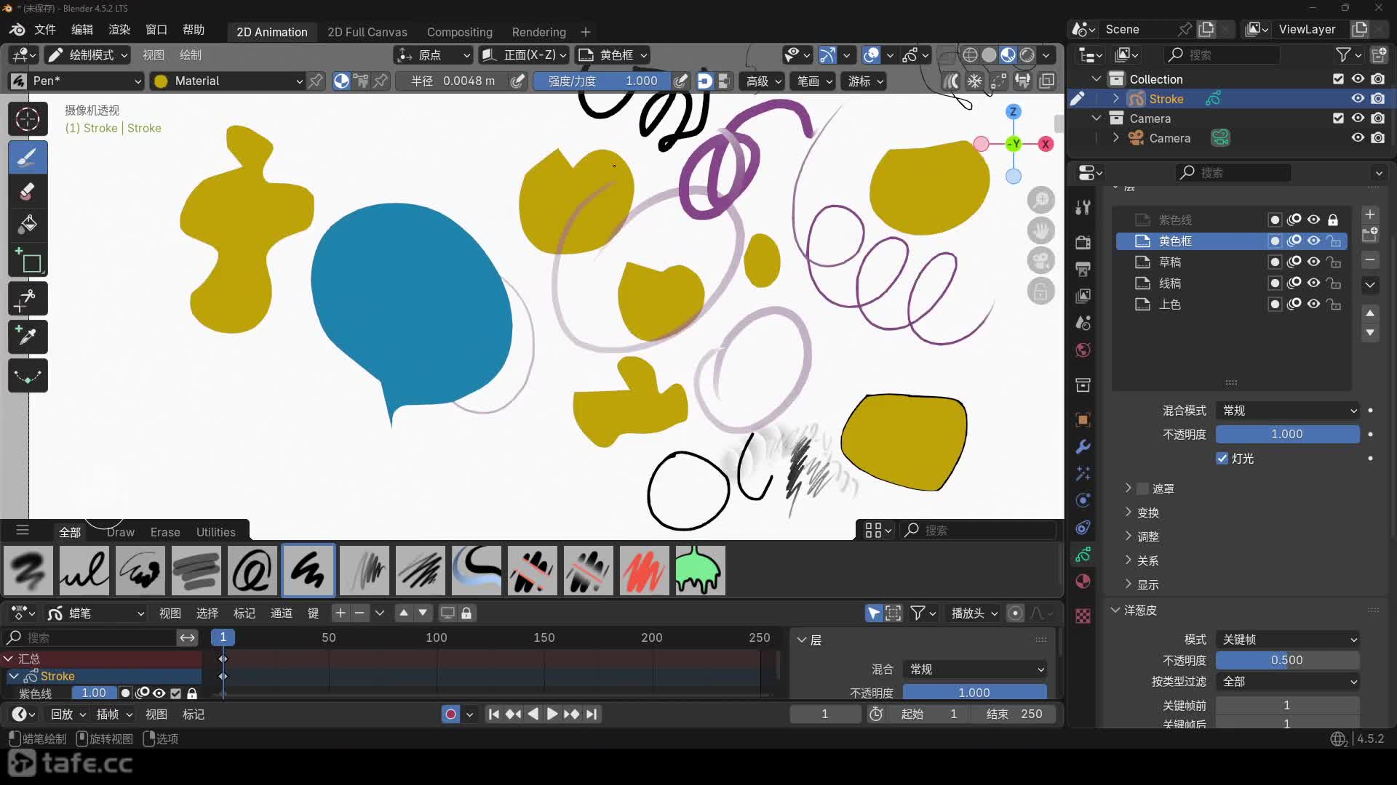Hide the 草稿 layer with its eye icon
Image resolution: width=1397 pixels, height=785 pixels.
point(1313,262)
